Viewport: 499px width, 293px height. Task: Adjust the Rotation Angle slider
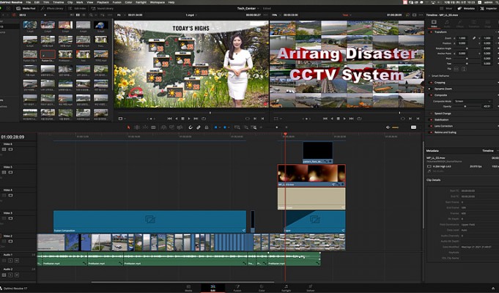coord(467,48)
